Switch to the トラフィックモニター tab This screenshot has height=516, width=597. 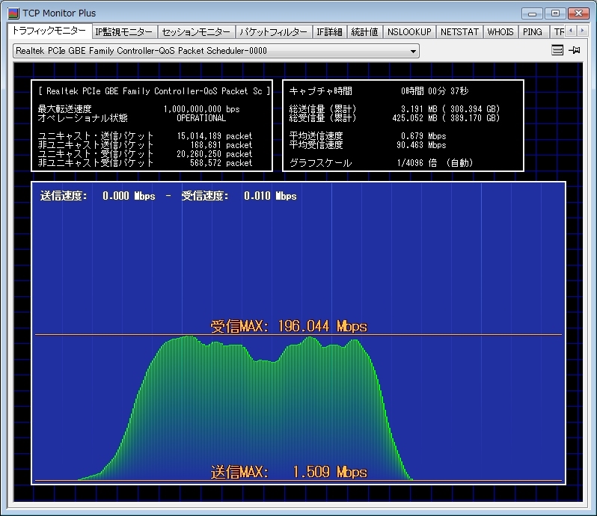[49, 31]
